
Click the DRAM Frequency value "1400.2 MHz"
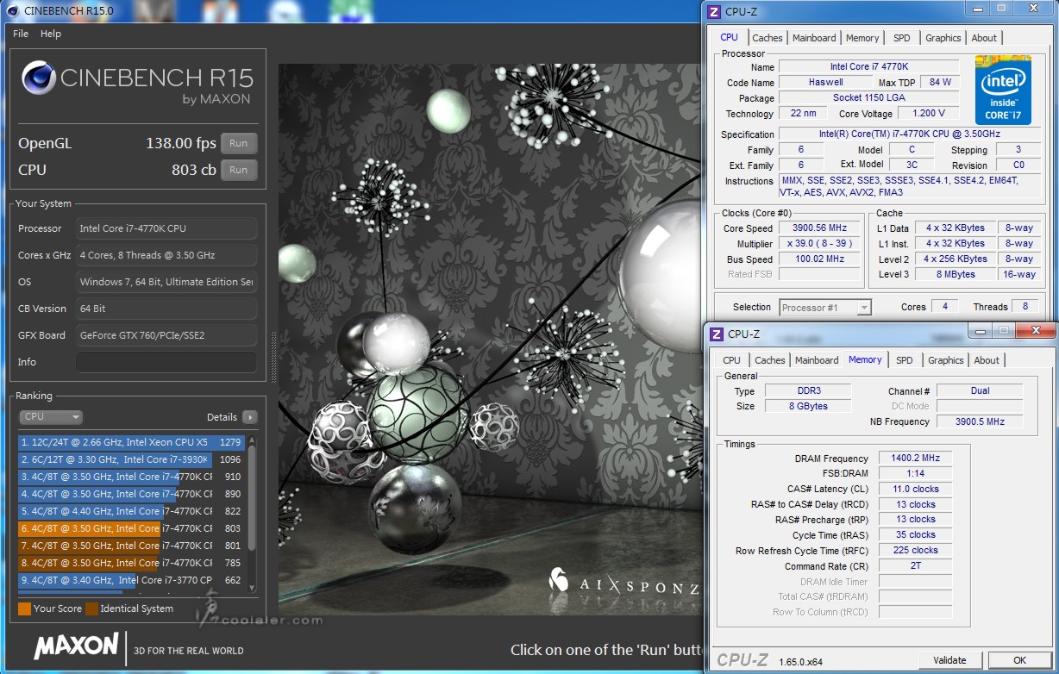[x=916, y=459]
